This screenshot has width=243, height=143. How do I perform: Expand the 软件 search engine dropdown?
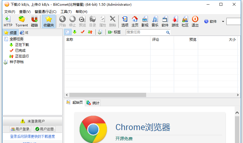(223, 22)
